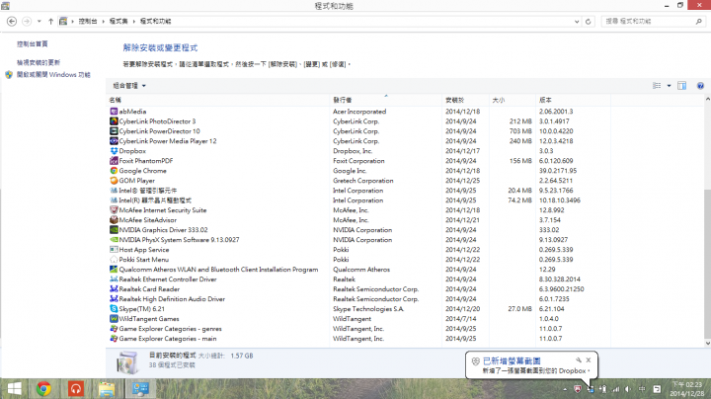The image size is (711, 399).
Task: Click the Pokki Start Menu icon
Action: (x=114, y=260)
